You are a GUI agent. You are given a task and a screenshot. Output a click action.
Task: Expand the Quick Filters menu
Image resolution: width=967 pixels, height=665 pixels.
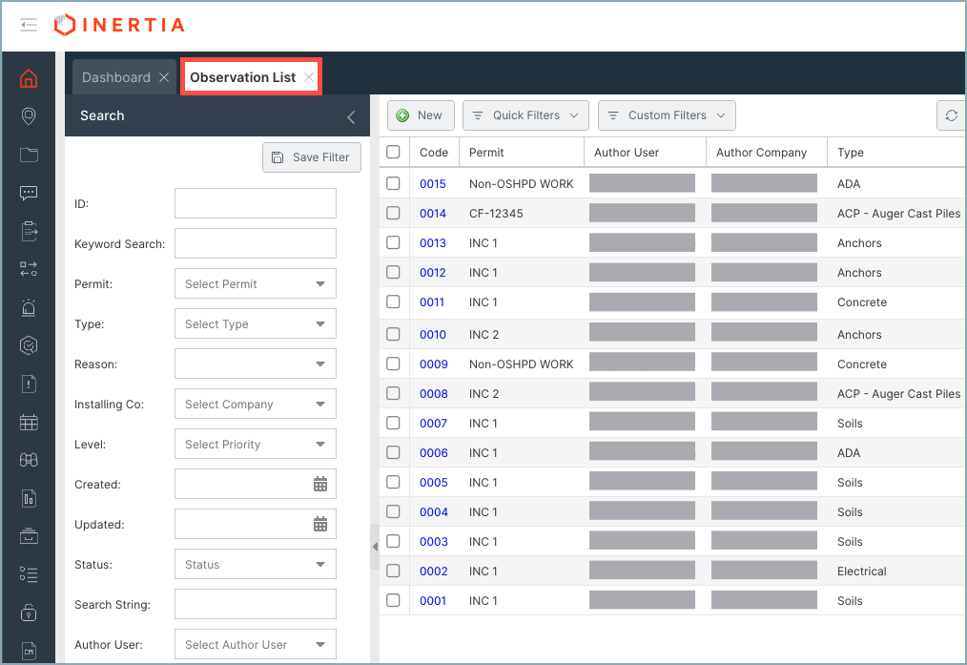pos(526,115)
